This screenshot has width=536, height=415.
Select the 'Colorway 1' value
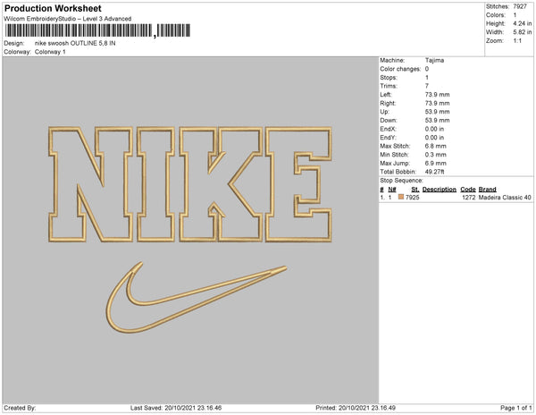tap(50, 52)
